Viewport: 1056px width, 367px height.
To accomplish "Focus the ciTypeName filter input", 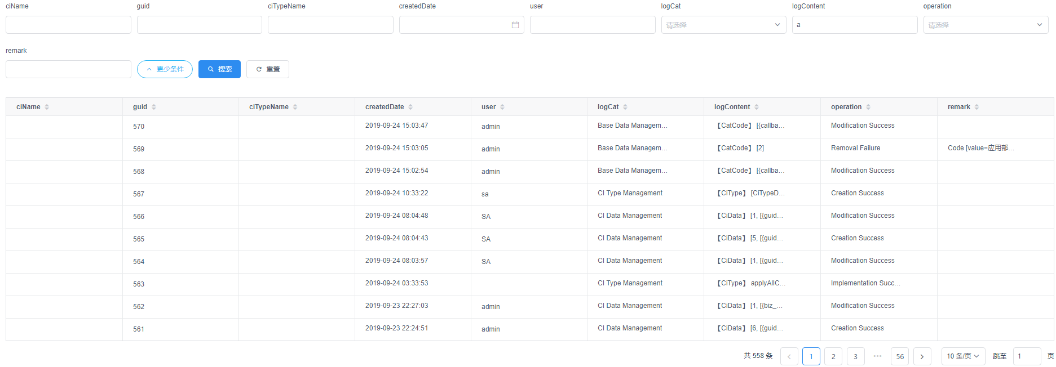I will pos(330,25).
